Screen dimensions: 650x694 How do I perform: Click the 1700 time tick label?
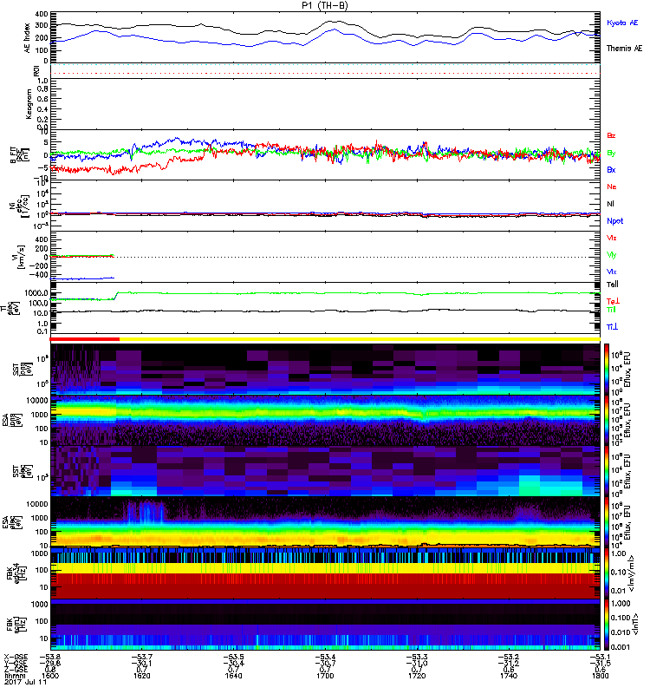coord(325,676)
